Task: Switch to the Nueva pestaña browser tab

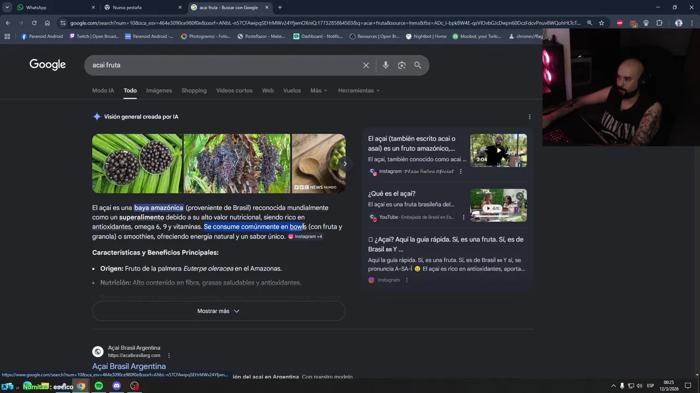Action: pyautogui.click(x=143, y=8)
